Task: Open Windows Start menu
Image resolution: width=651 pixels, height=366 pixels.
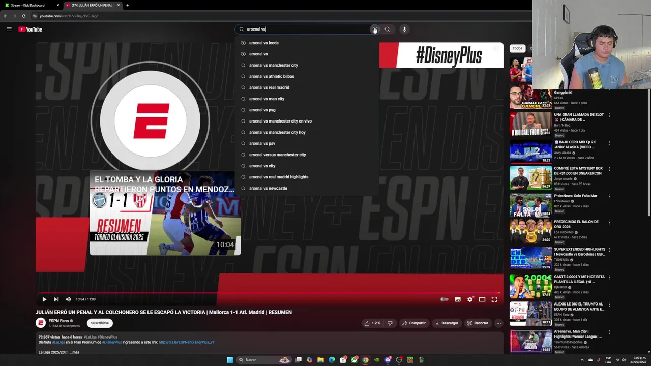Action: 230,360
